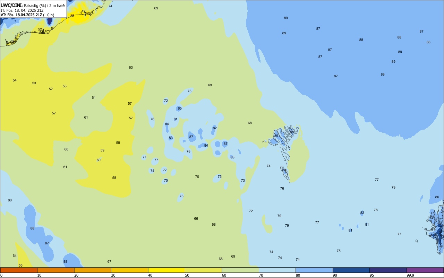The width and height of the screenshot is (444, 278).
Task: Select the 20–30 legend color swatch
Action: click(93, 270)
